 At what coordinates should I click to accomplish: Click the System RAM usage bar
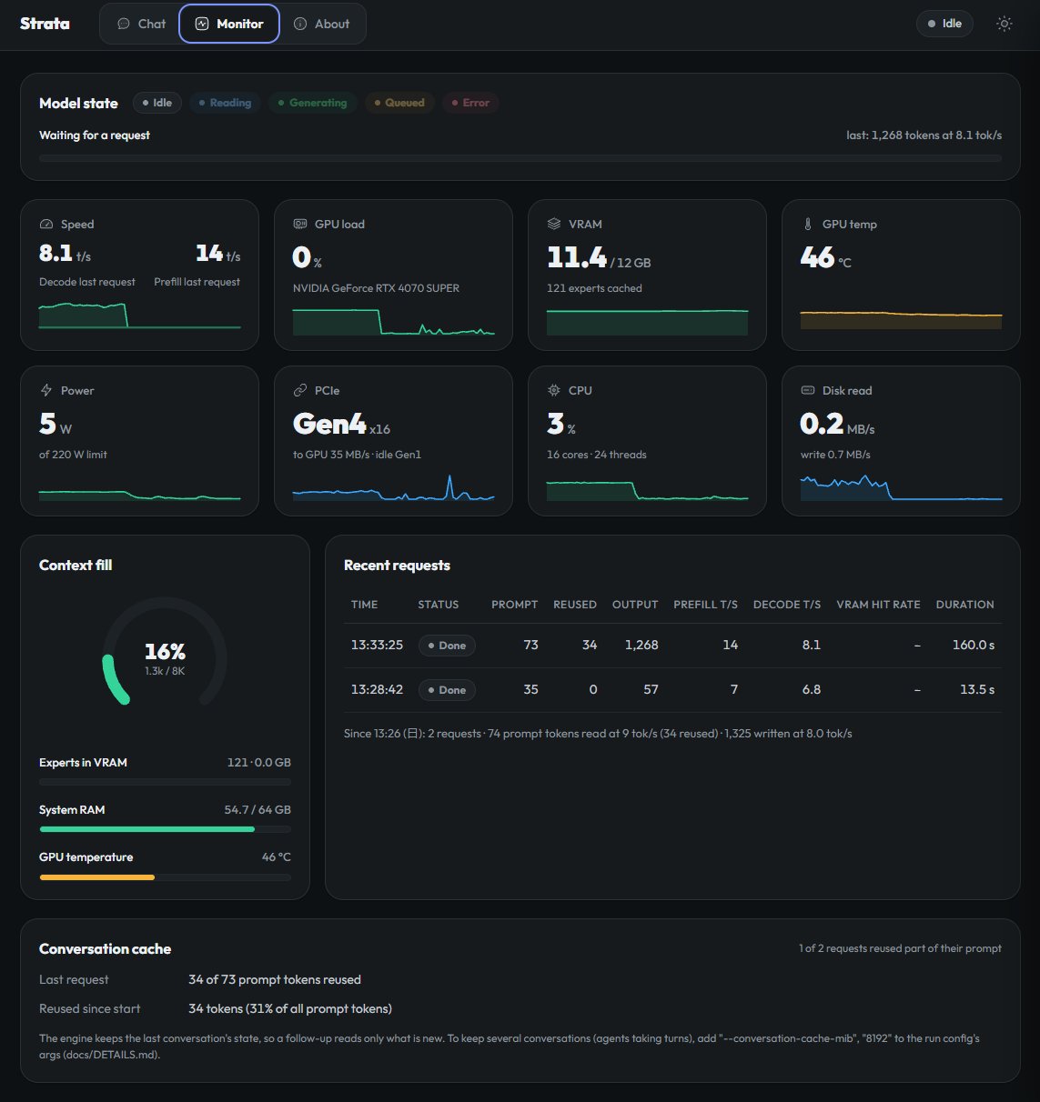pos(165,829)
